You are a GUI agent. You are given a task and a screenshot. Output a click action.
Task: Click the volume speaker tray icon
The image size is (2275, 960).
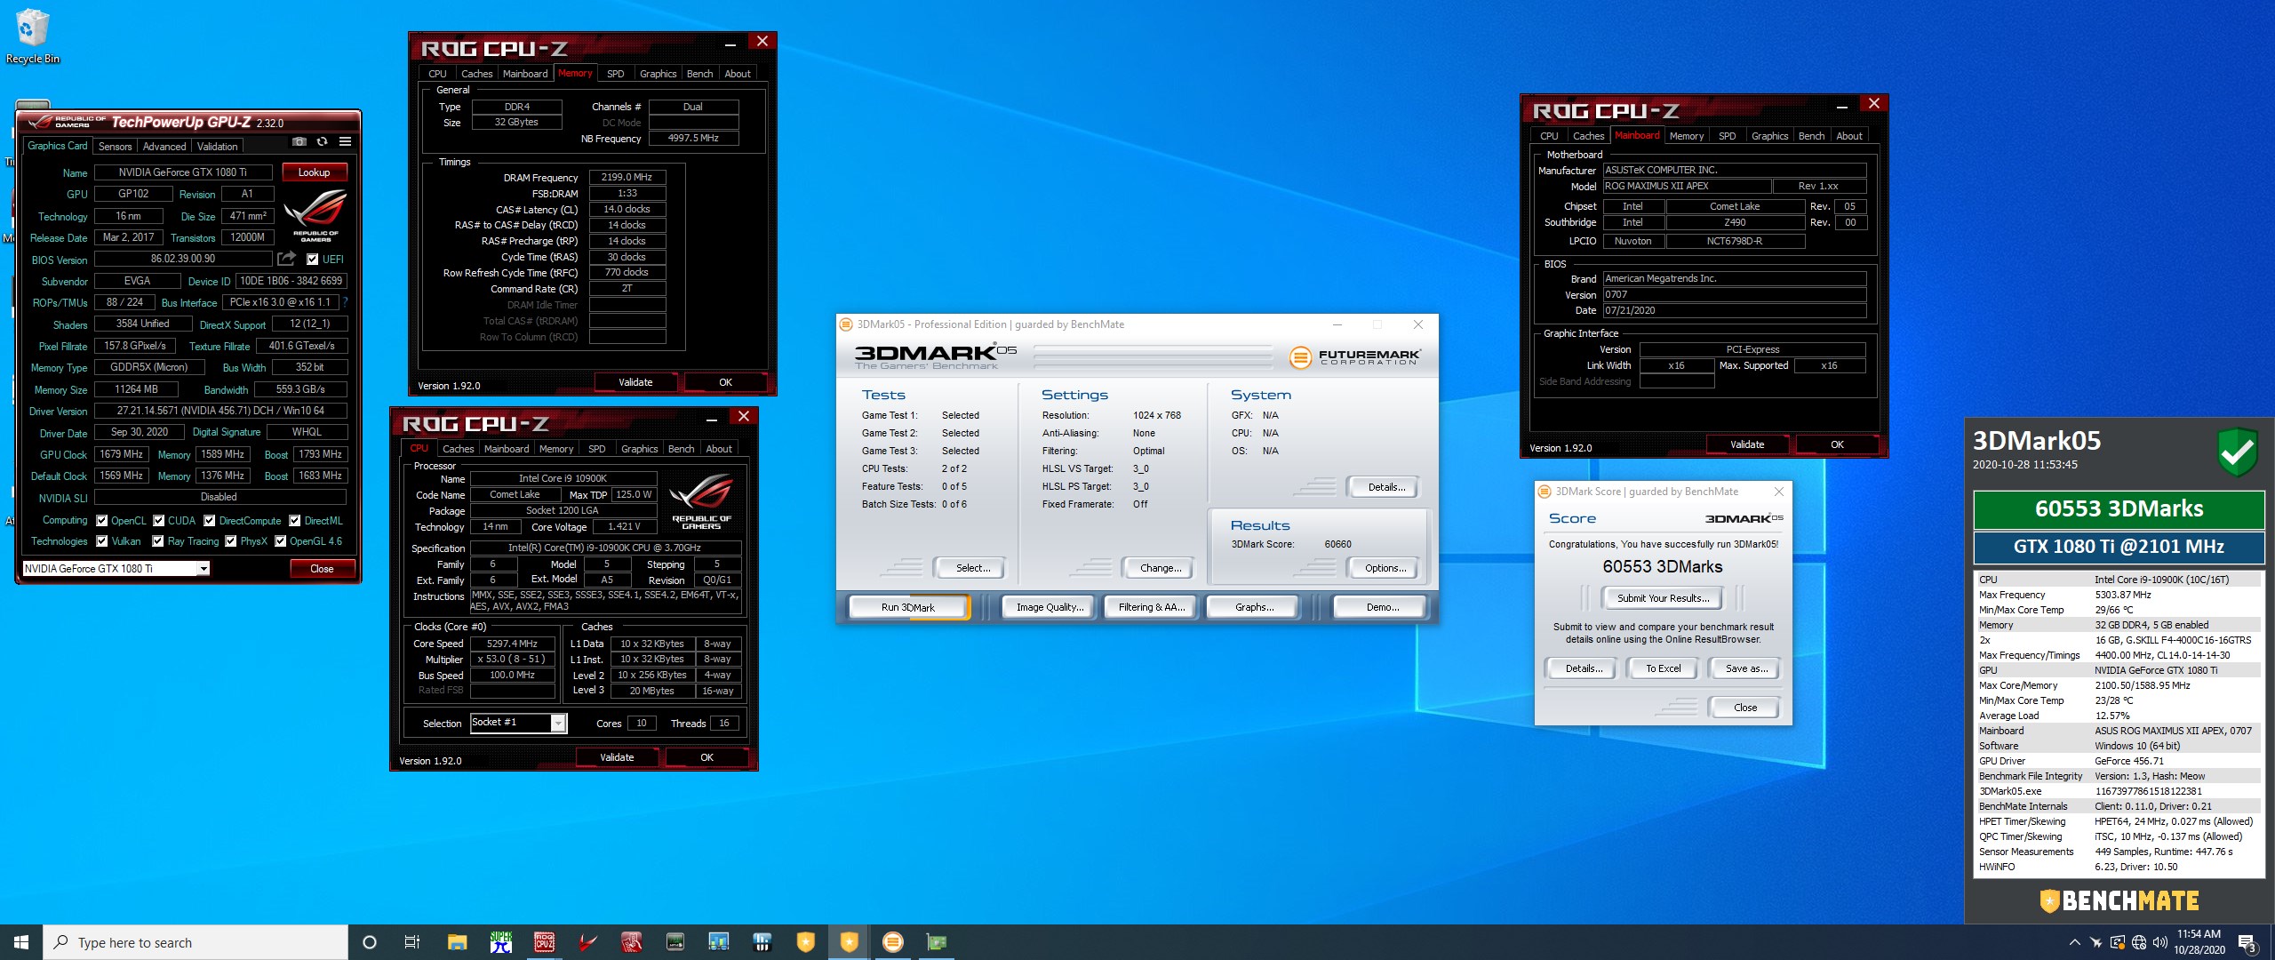pos(2160,942)
